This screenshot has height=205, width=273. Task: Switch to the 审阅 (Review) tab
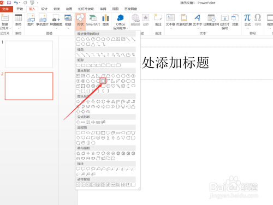tap(103, 9)
